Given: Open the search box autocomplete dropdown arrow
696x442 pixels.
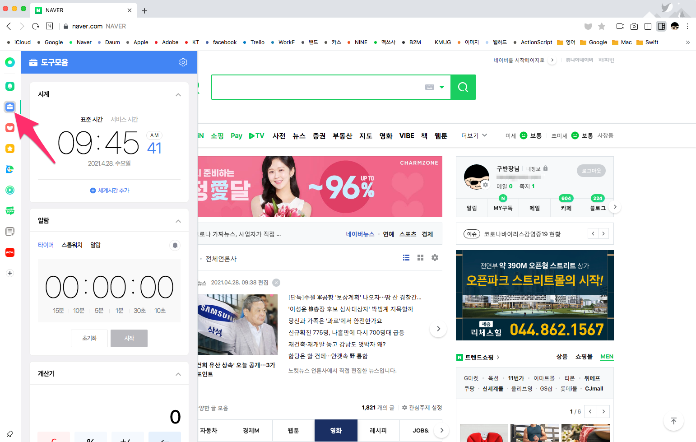Looking at the screenshot, I should click(x=442, y=87).
